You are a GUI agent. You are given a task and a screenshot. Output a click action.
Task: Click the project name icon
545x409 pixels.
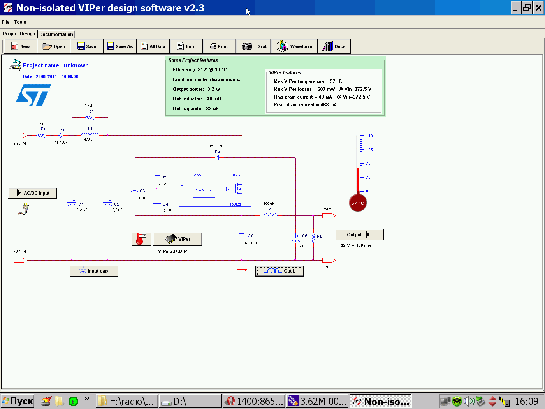(x=15, y=65)
